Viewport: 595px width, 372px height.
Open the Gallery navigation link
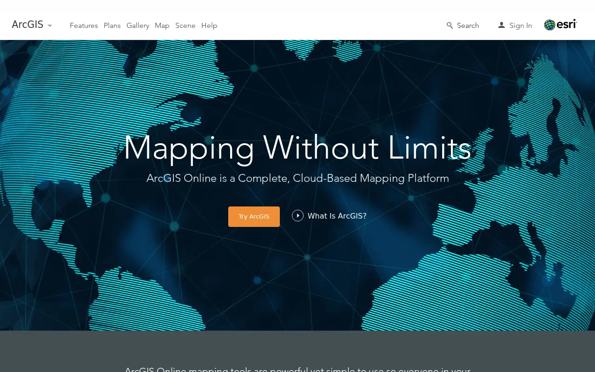pyautogui.click(x=138, y=26)
